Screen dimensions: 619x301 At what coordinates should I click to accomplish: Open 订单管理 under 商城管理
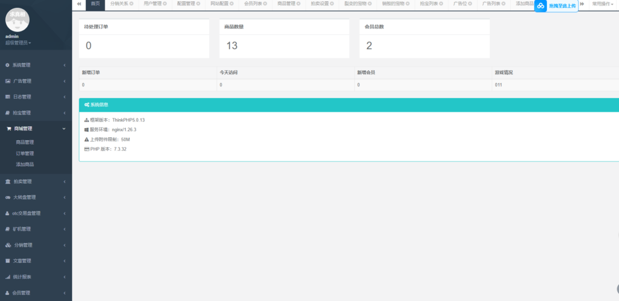[x=25, y=154]
